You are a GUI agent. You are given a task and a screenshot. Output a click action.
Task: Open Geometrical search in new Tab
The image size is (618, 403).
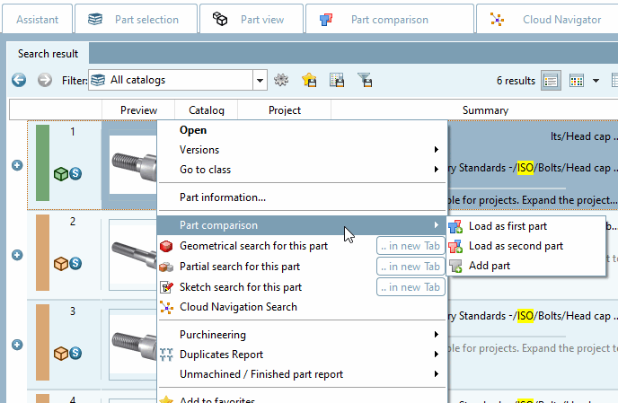click(x=411, y=246)
